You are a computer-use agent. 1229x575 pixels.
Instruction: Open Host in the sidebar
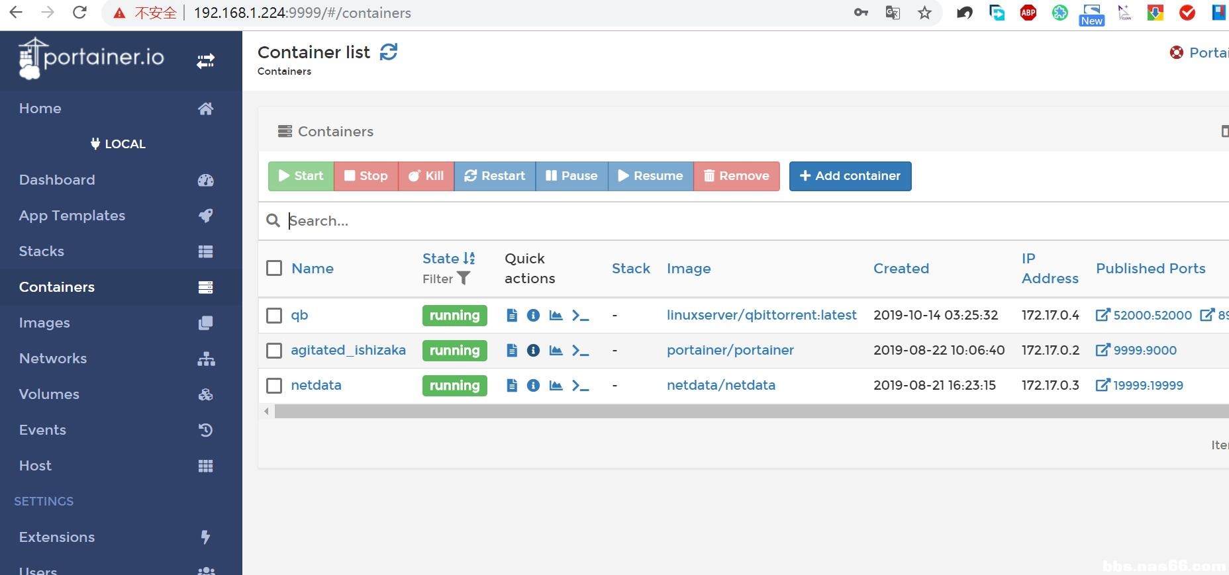(x=121, y=466)
